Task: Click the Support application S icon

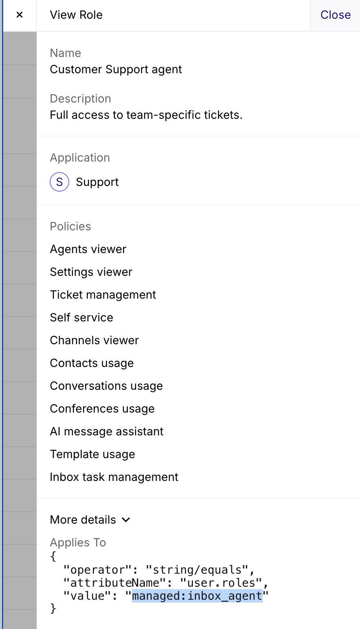Action: (59, 182)
